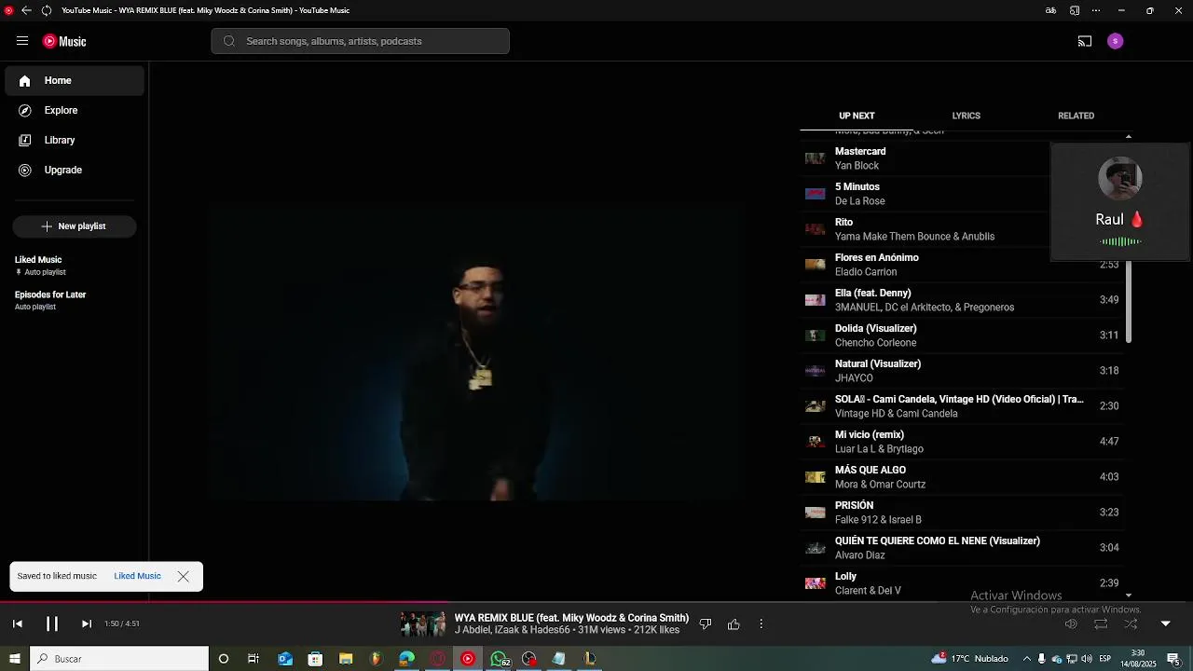Screen dimensions: 1193x671
Task: Expand the system tray hidden icons chevron
Action: point(1027,659)
